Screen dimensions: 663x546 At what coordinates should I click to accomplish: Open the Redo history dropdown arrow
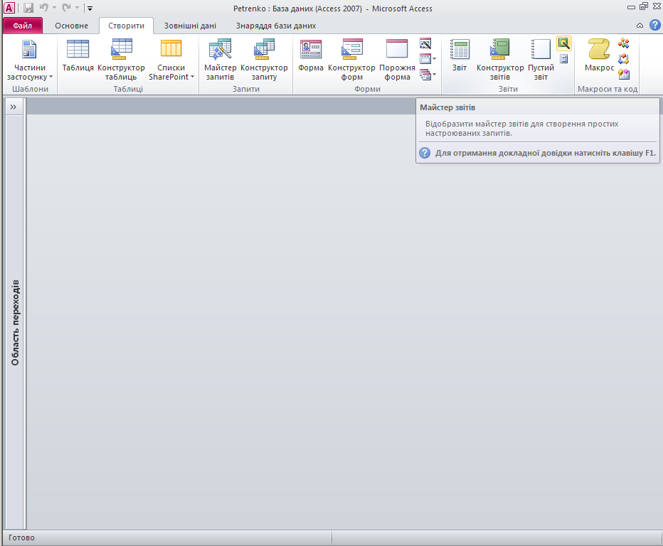[77, 8]
